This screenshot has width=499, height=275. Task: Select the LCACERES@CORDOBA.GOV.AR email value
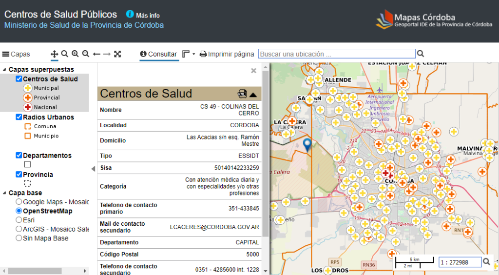tap(214, 227)
